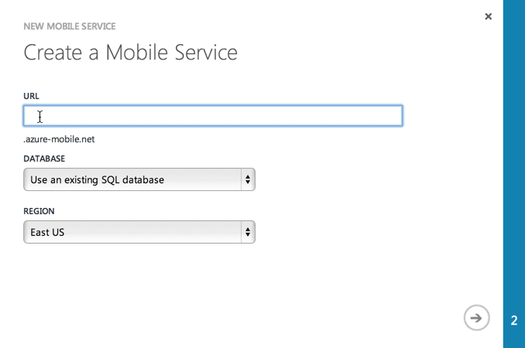Click the right edge of the URL field

(x=395, y=116)
